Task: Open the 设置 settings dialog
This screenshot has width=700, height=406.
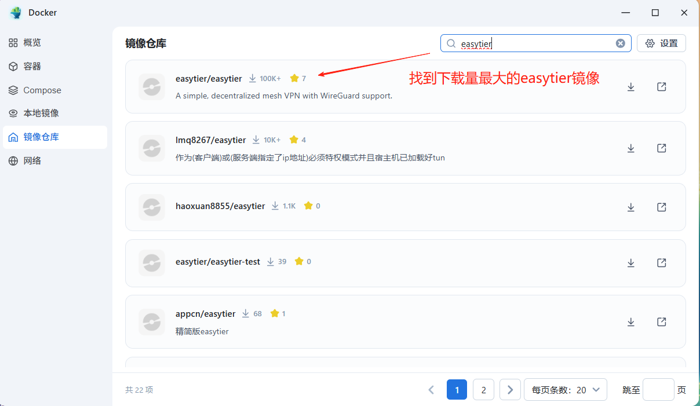Action: pyautogui.click(x=661, y=43)
